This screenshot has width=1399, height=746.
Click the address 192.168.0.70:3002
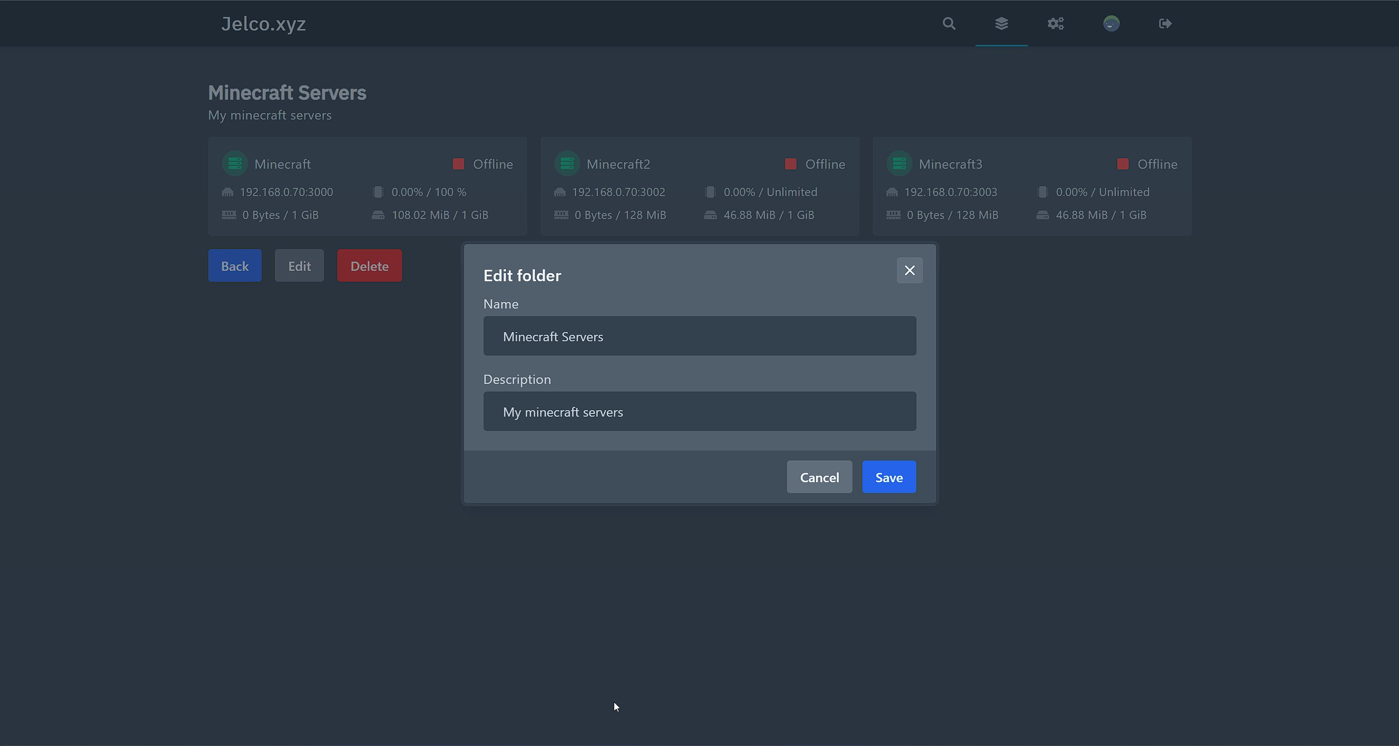619,192
